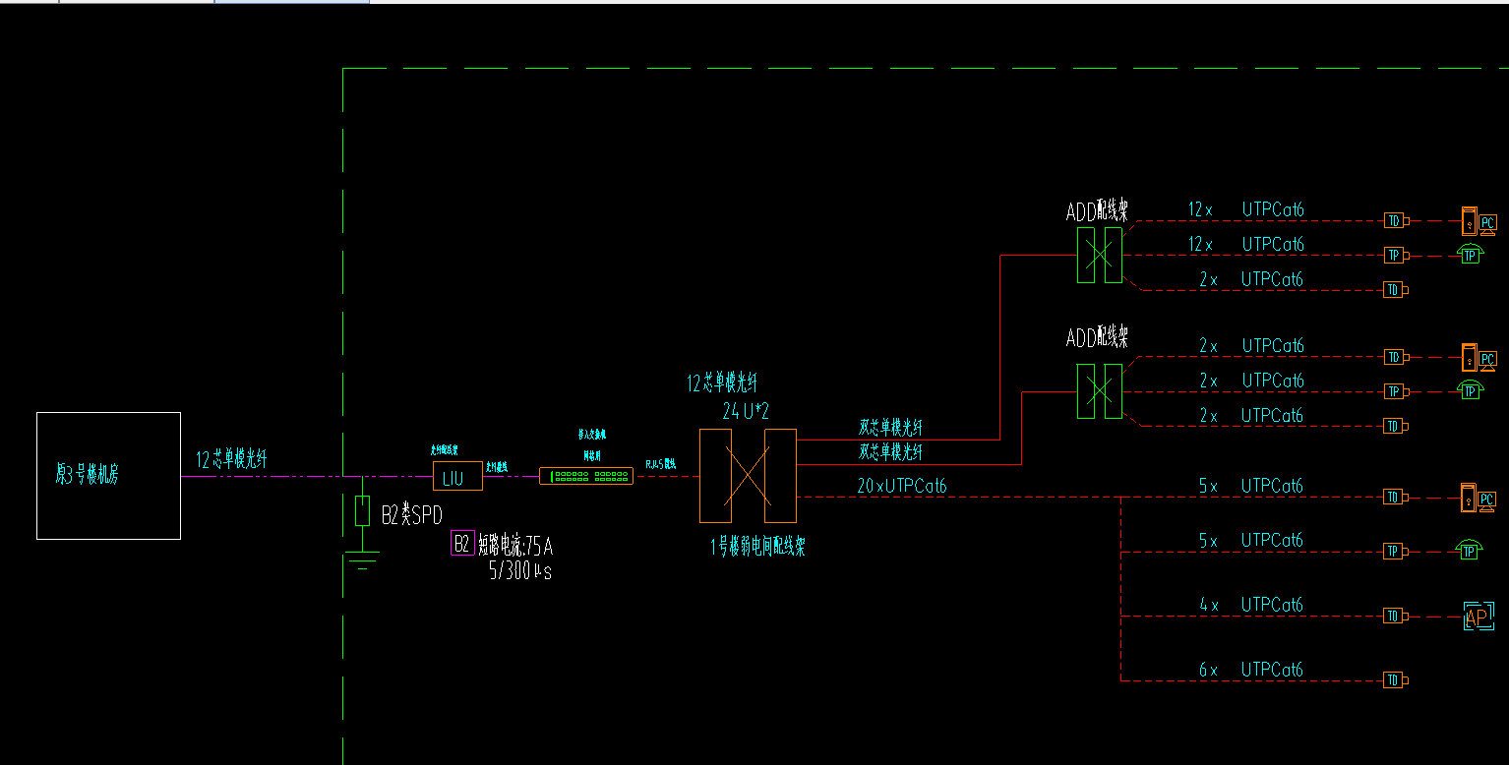The image size is (1509, 765).
Task: Click the 20xUTPCat6 label
Action: click(x=901, y=486)
